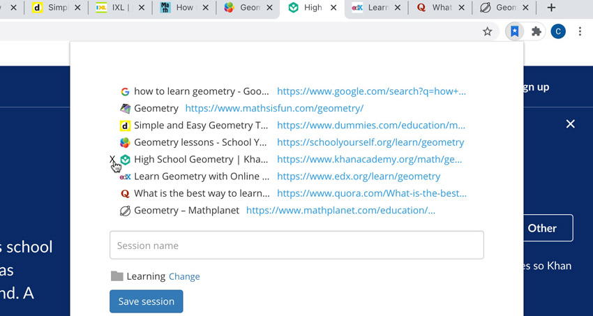The height and width of the screenshot is (316, 593).
Task: Open the session saver extension icon
Action: coord(514,31)
